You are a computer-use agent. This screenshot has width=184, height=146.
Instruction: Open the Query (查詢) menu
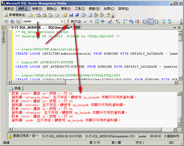click(52, 9)
